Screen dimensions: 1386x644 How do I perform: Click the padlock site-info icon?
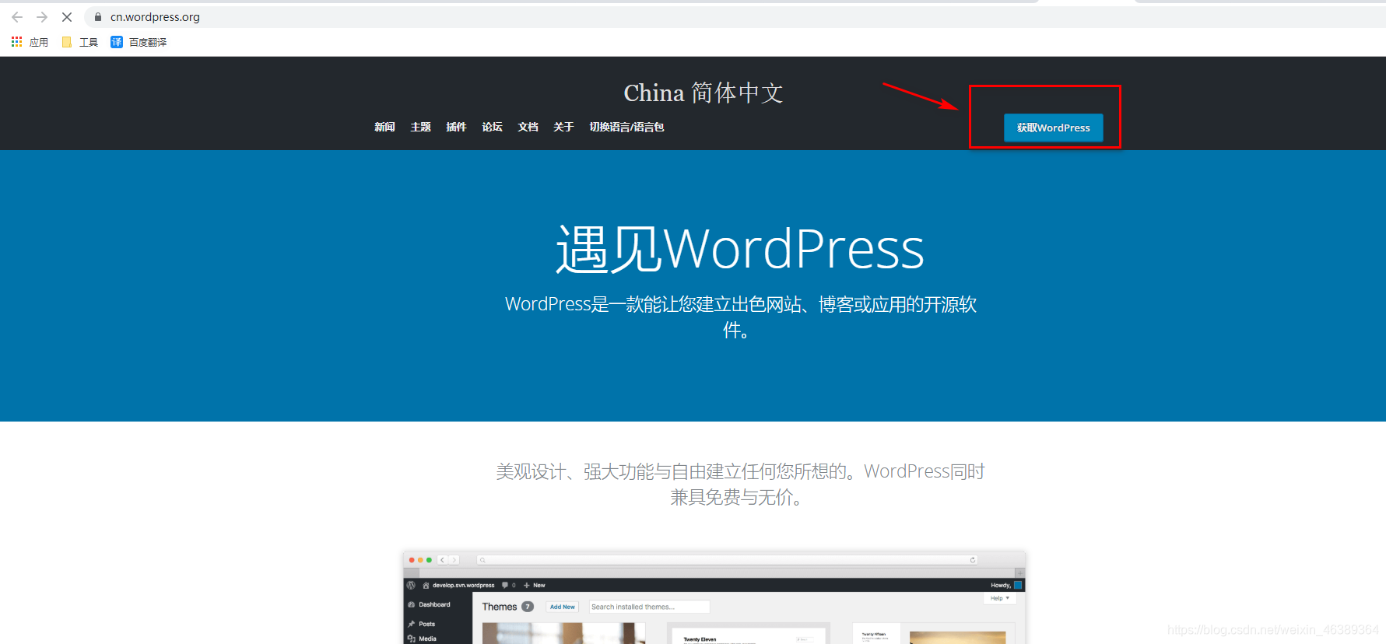(98, 17)
